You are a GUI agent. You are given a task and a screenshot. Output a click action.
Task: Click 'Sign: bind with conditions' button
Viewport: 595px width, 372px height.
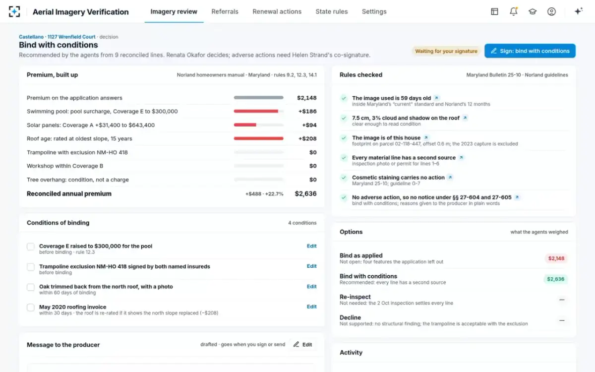[x=530, y=51]
